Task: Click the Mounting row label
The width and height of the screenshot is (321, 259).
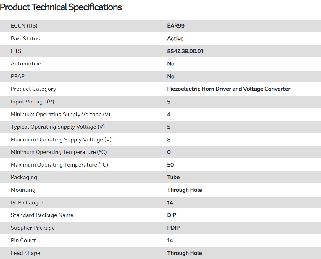Action: click(x=23, y=190)
